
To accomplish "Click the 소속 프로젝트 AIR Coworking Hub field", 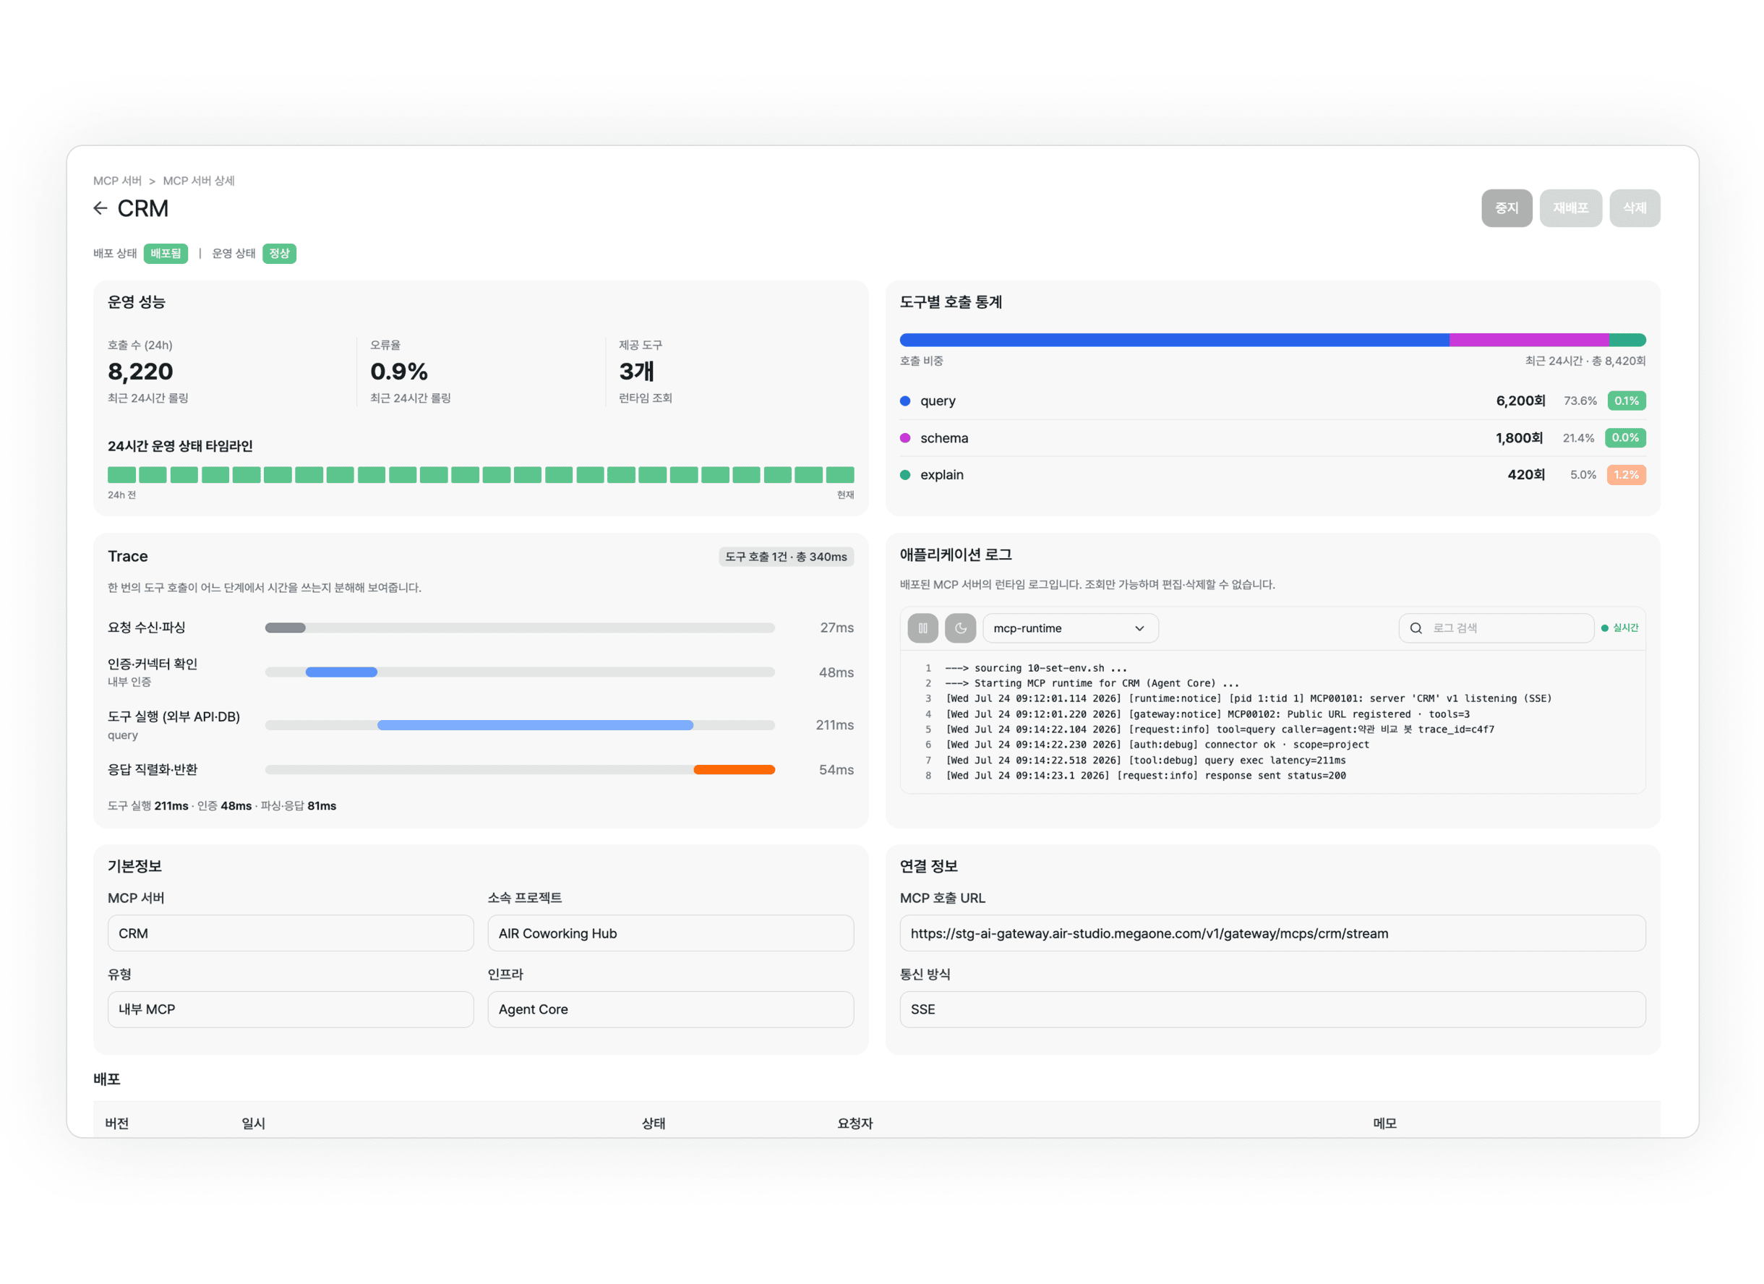I will [670, 933].
